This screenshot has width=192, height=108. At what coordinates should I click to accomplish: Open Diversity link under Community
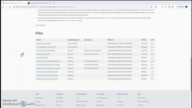[99, 101]
